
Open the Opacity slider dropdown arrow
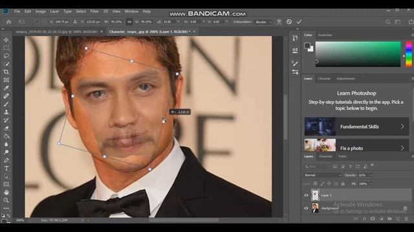tap(371, 175)
